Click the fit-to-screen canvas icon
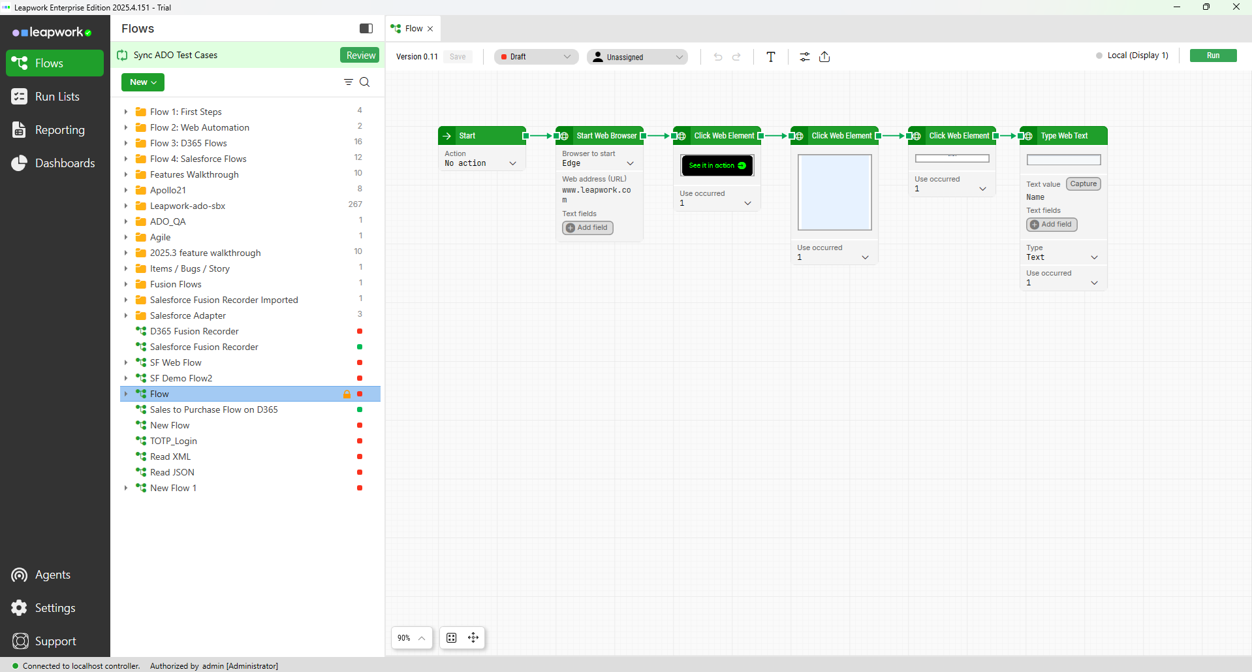Image resolution: width=1252 pixels, height=672 pixels. click(x=452, y=638)
